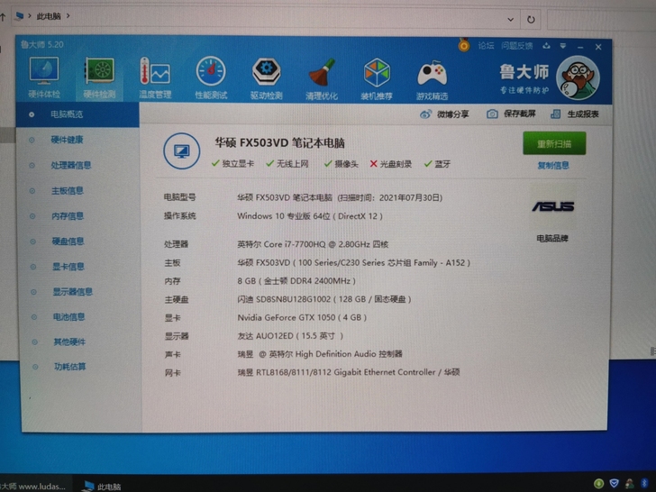Open 驱动检测 driver detection icon

click(266, 78)
